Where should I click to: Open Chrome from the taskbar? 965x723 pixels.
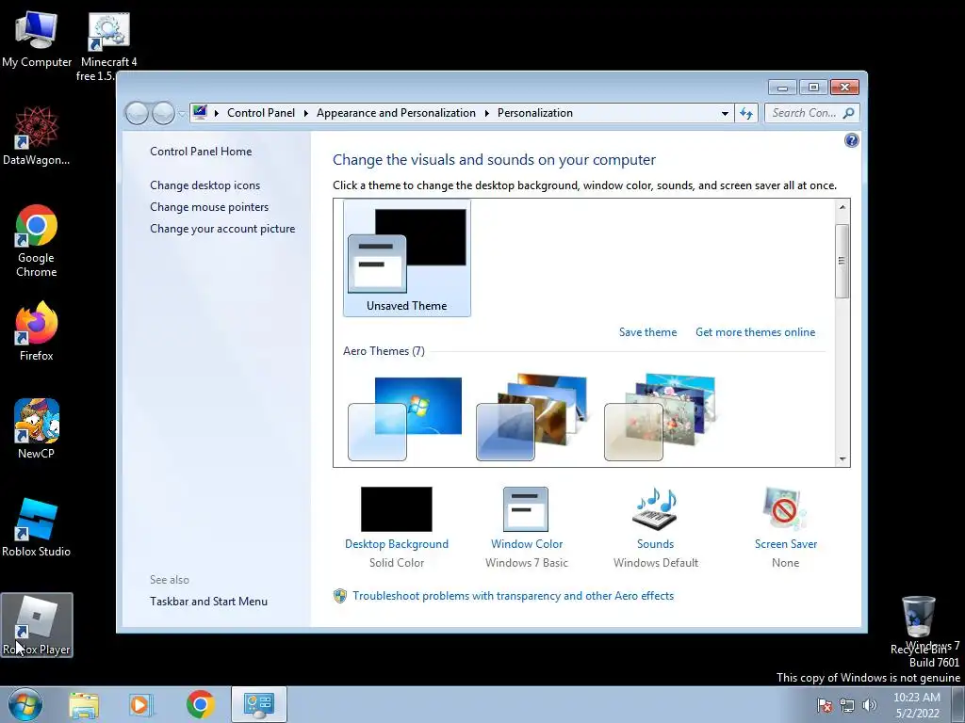coord(200,704)
